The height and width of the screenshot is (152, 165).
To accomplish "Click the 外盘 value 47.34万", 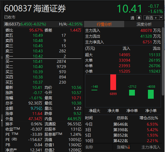I will (x=35, y=119).
